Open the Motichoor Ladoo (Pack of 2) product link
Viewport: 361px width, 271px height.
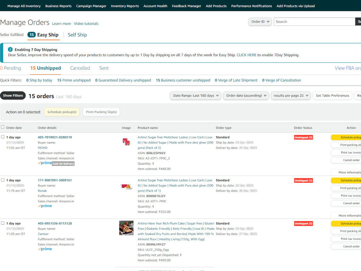point(175,142)
